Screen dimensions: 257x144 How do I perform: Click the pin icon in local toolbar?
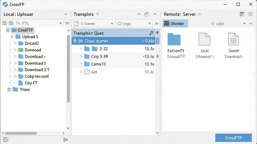67,23
